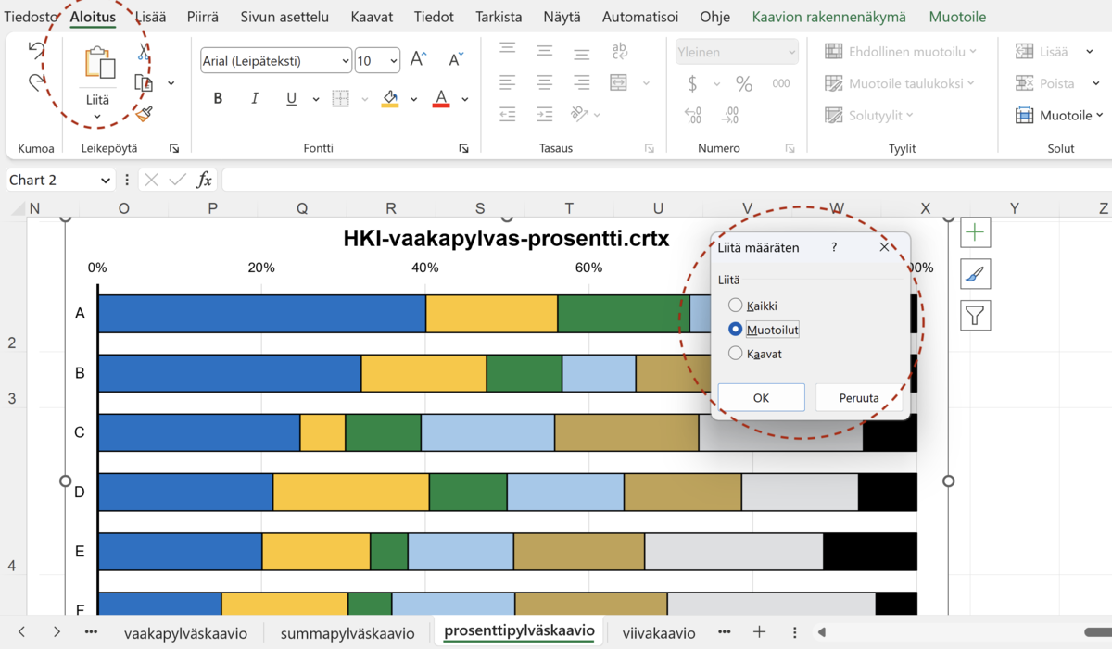Open Chart Filters funnel button
The width and height of the screenshot is (1112, 649).
coord(975,316)
